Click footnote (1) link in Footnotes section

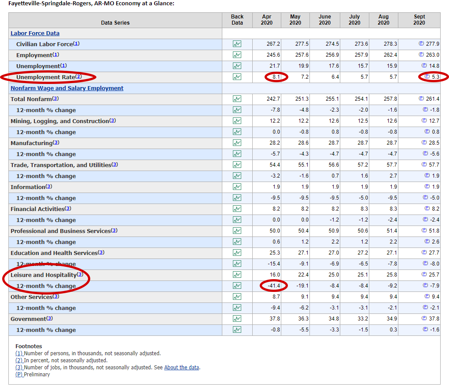tap(19, 353)
